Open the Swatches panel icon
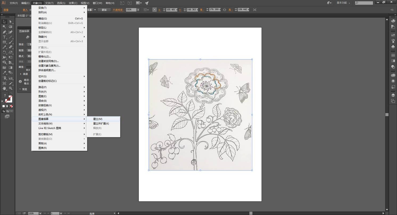The height and width of the screenshot is (215, 397). (x=393, y=35)
